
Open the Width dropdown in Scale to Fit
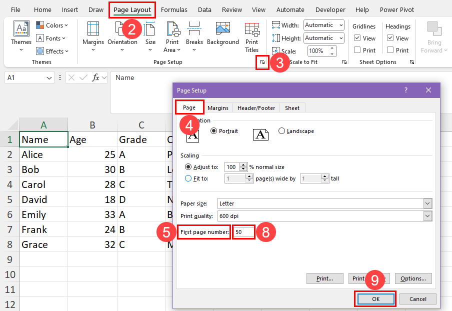click(341, 25)
